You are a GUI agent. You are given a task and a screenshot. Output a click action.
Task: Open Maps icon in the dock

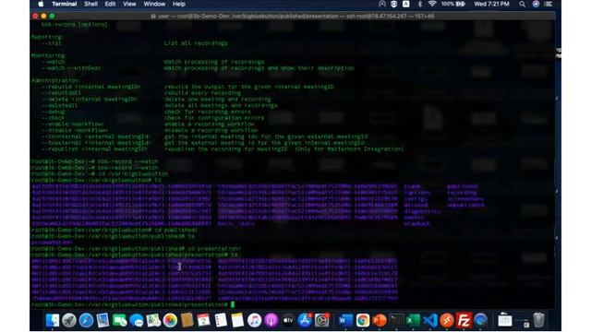[x=153, y=320]
